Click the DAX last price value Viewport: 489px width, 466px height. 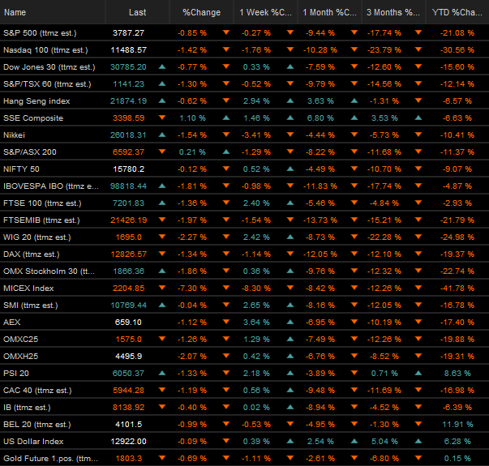tap(130, 254)
